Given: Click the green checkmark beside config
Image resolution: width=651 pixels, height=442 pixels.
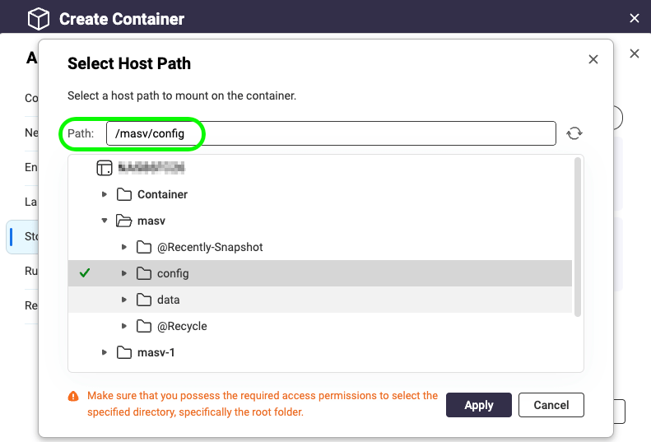Looking at the screenshot, I should (85, 273).
